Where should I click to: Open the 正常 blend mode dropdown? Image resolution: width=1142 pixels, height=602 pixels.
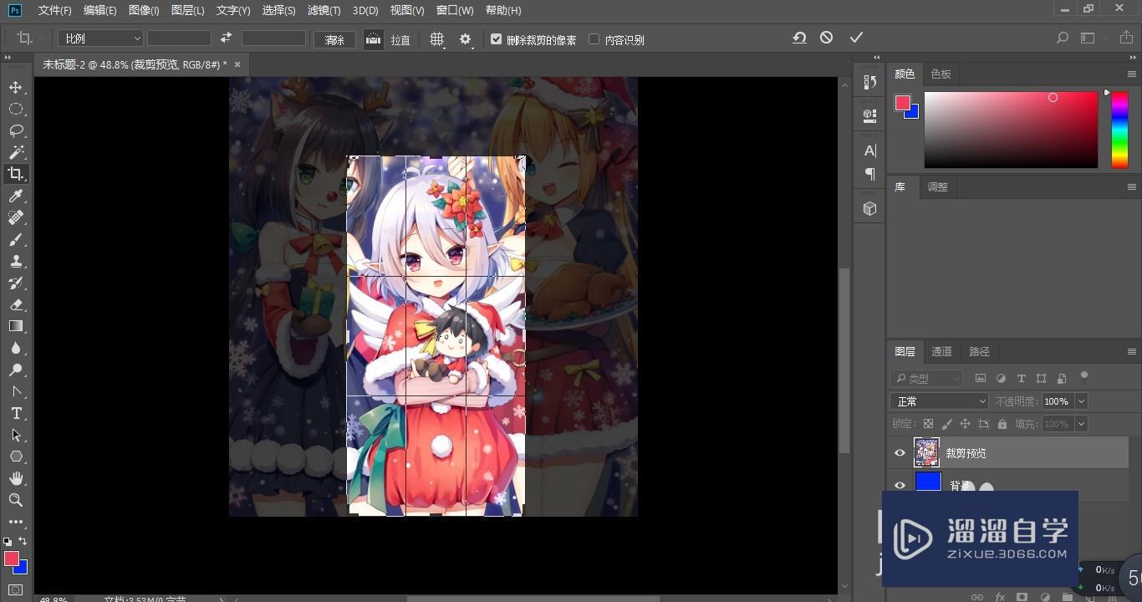coord(940,401)
